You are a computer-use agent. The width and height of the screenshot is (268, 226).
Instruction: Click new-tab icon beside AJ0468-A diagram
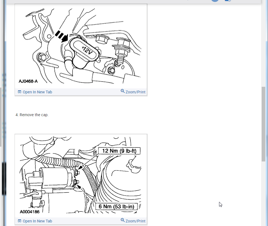pos(20,92)
